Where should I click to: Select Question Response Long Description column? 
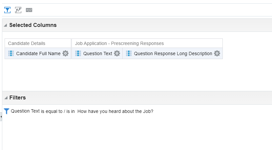pyautogui.click(x=173, y=54)
